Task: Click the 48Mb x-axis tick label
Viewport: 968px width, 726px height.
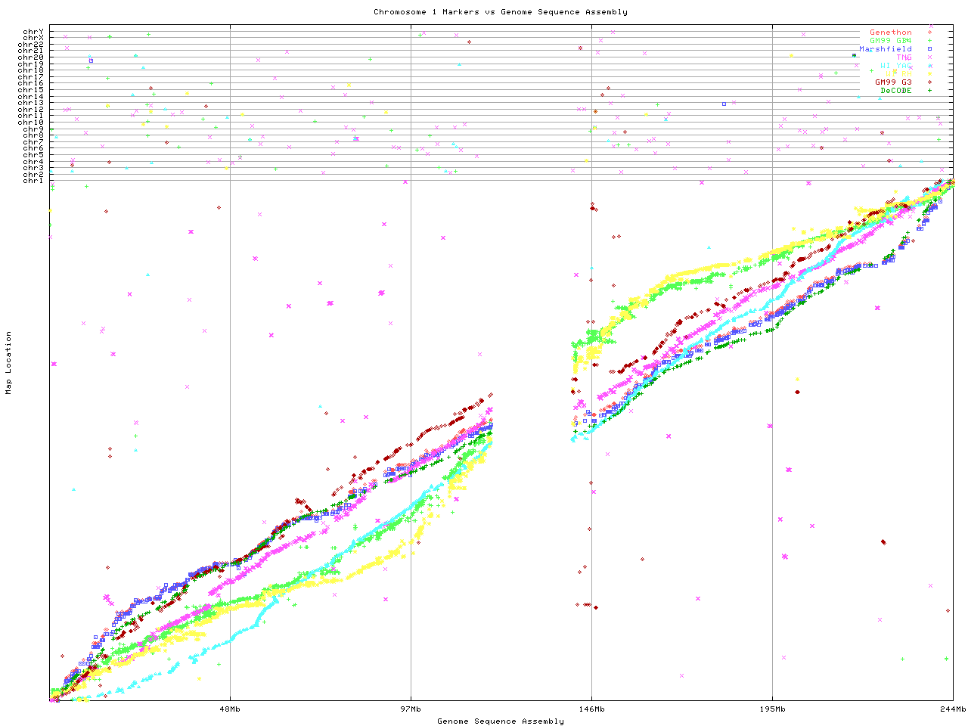Action: point(230,709)
